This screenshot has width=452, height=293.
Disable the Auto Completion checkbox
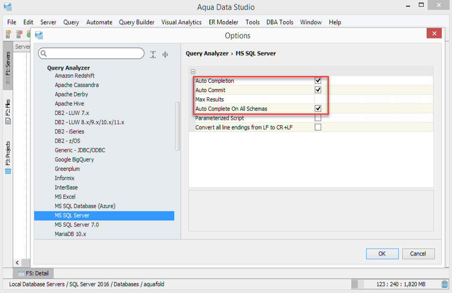[x=318, y=81]
